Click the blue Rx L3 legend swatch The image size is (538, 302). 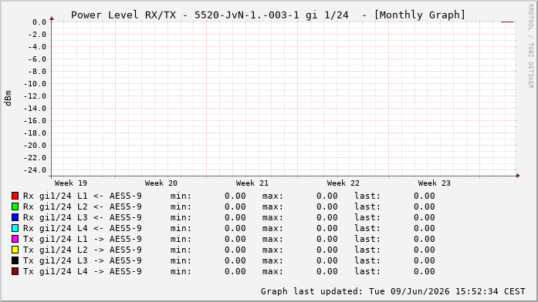[15, 217]
